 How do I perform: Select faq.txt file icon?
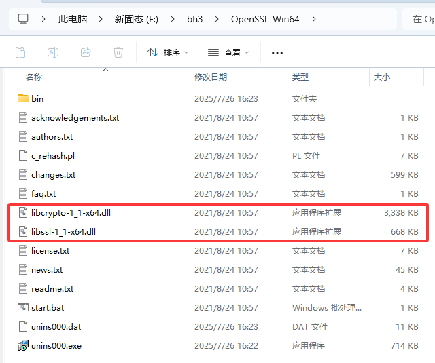tap(23, 193)
